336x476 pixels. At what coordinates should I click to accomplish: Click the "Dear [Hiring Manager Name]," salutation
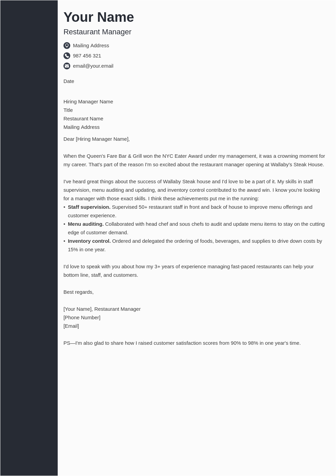[x=96, y=139]
